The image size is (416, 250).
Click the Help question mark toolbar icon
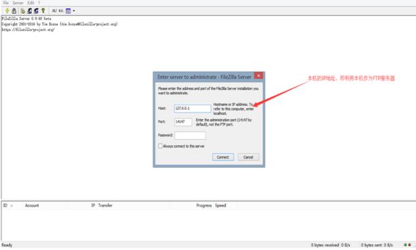pyautogui.click(x=43, y=11)
